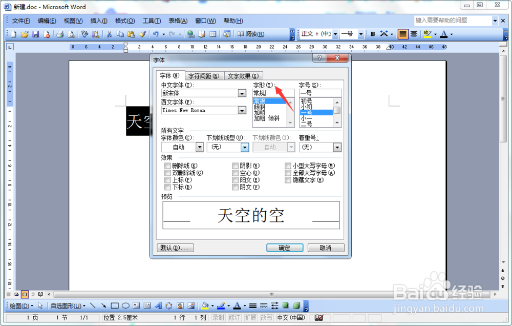Open the 中文字体 font dropdown
The width and height of the screenshot is (512, 326).
pos(242,93)
